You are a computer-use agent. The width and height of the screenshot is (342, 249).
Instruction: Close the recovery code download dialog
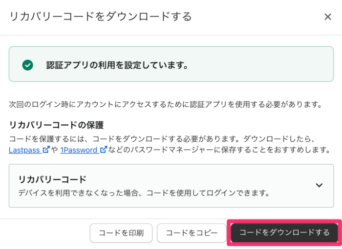[x=328, y=17]
